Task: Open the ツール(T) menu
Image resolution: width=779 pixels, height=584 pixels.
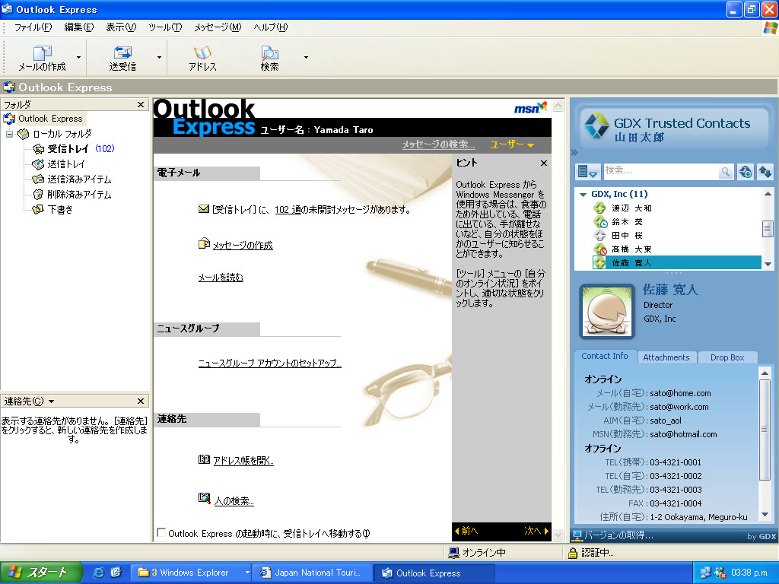Action: click(164, 27)
